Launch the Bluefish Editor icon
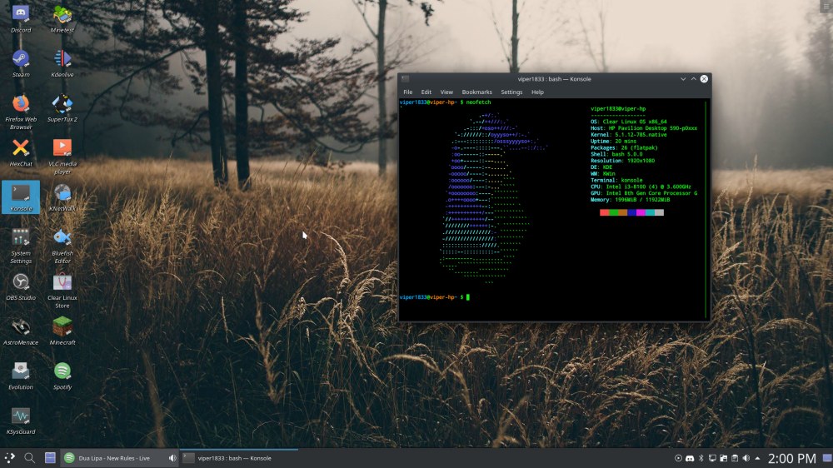This screenshot has width=833, height=468. [62, 246]
